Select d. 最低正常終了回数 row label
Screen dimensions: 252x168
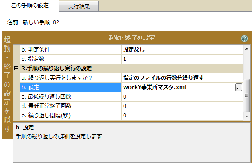(71, 106)
